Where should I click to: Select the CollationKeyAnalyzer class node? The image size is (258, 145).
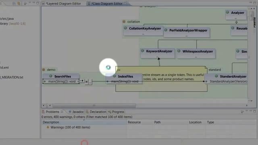[143, 31]
